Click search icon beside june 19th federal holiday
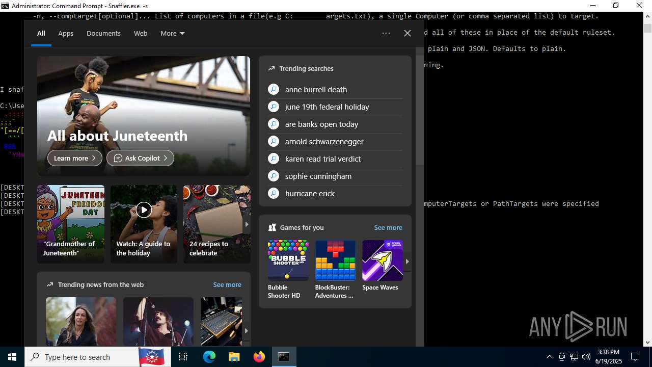 tap(274, 107)
